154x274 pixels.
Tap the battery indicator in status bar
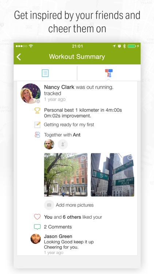click(132, 46)
